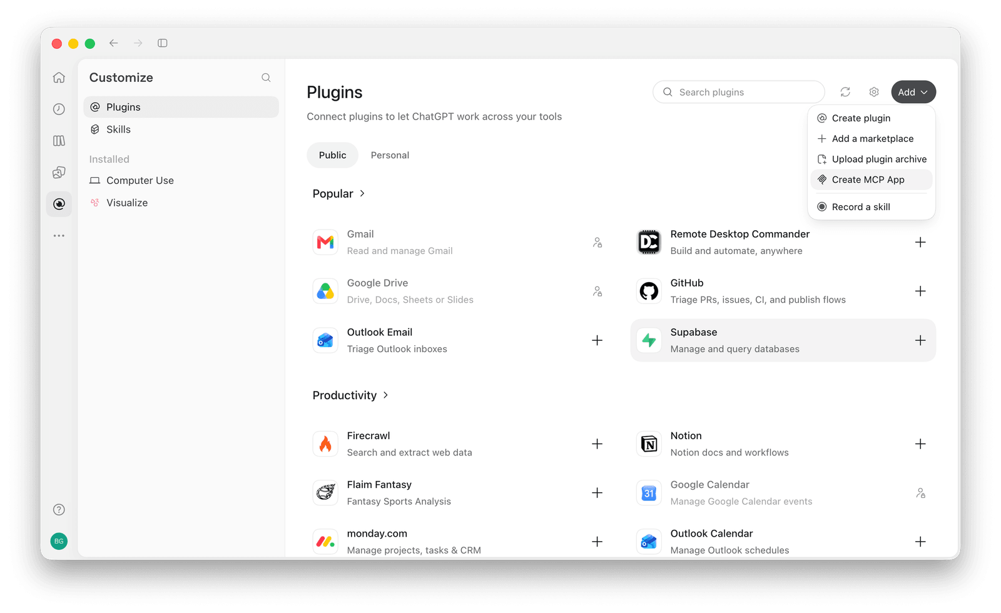Expand the Productivity section chevron
This screenshot has height=613, width=1001.
click(x=385, y=395)
